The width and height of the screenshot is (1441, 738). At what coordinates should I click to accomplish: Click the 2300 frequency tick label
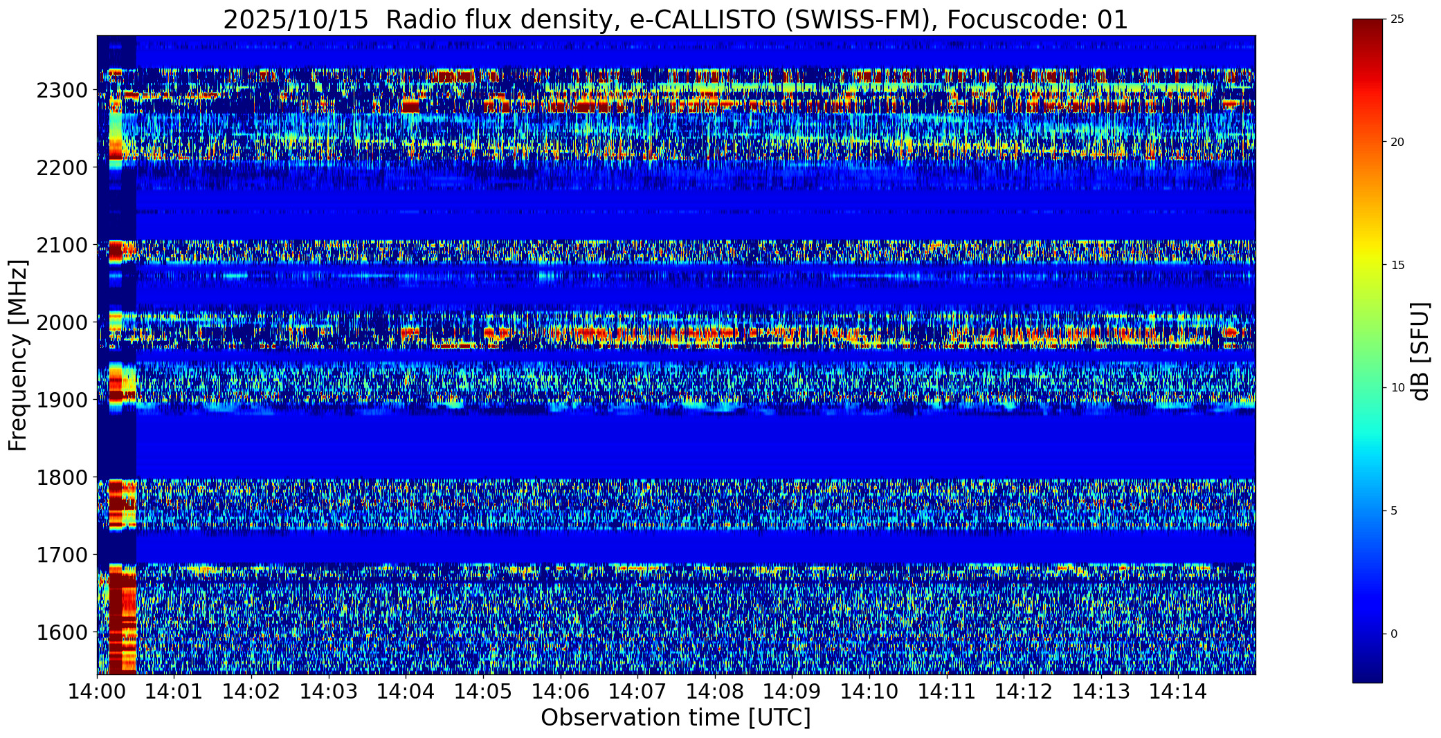pos(61,91)
